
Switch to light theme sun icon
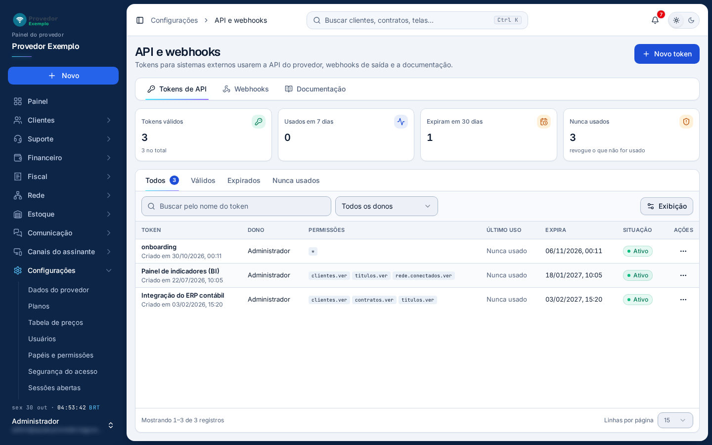(x=676, y=20)
